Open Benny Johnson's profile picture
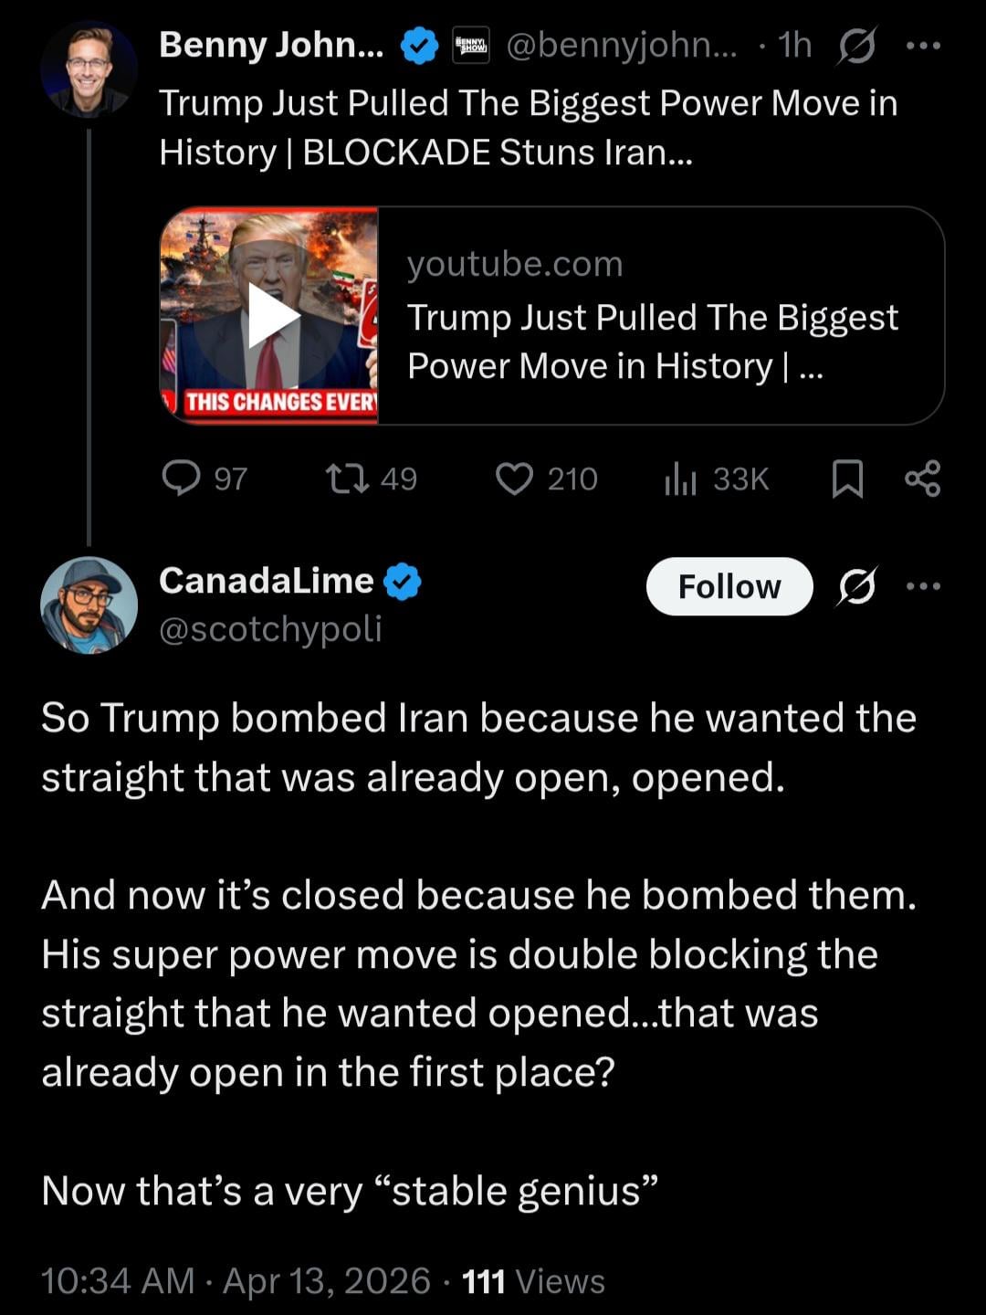Screen dimensions: 986x1315 89,70
